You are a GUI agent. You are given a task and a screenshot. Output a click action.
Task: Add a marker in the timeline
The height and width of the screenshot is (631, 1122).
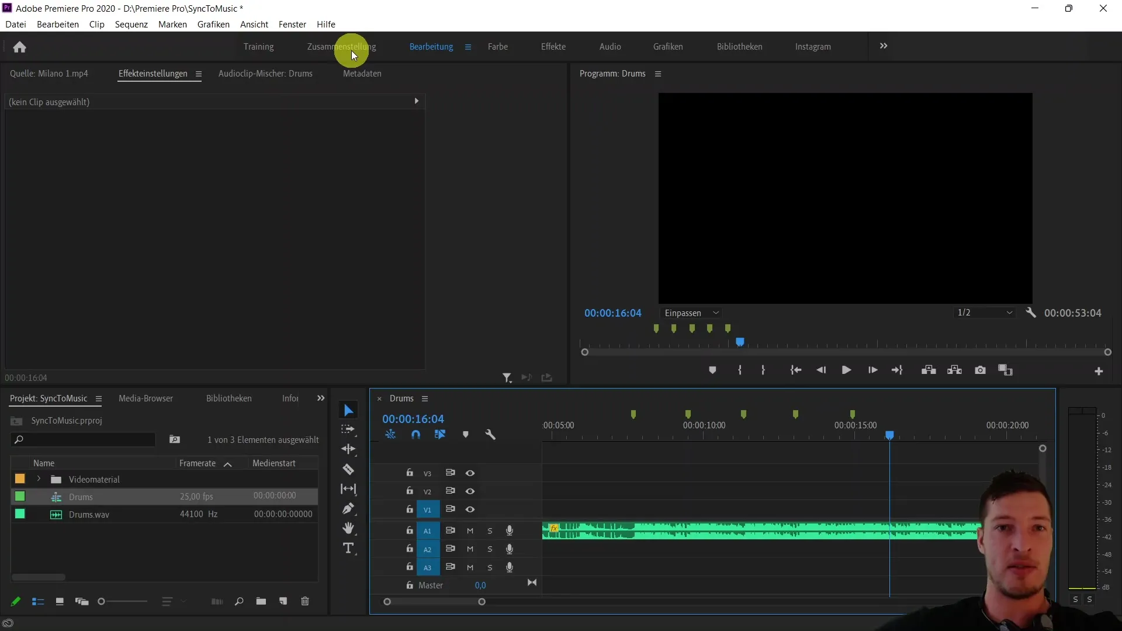pos(466,435)
